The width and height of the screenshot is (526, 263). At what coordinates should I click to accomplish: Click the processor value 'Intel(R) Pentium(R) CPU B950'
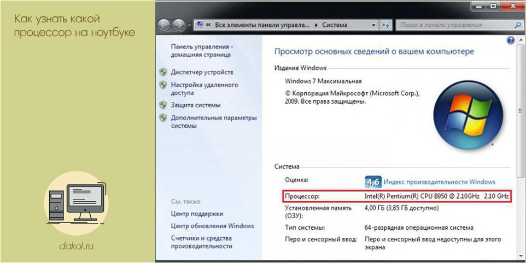[x=407, y=196]
